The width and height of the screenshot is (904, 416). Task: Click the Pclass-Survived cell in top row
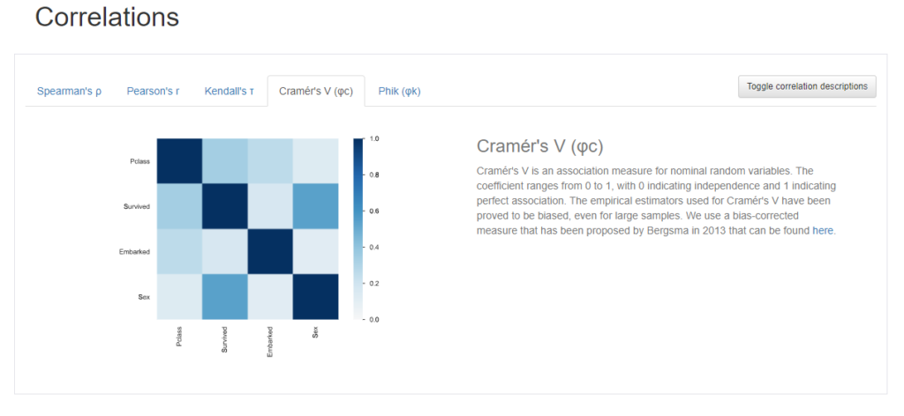point(225,161)
